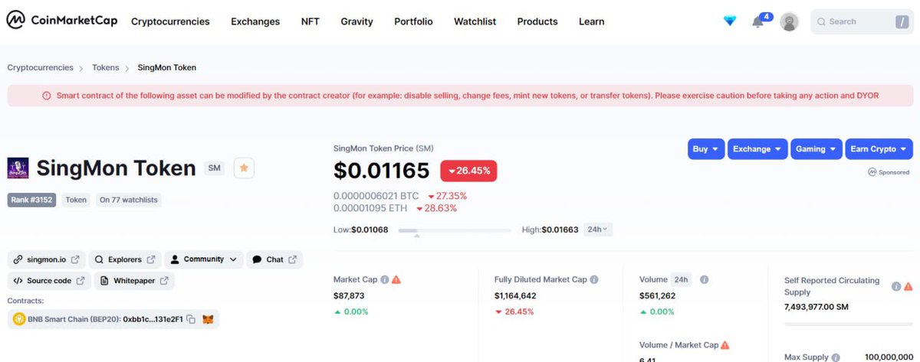Click the circulating supply progress bar
The height and width of the screenshot is (362, 920).
tap(849, 325)
